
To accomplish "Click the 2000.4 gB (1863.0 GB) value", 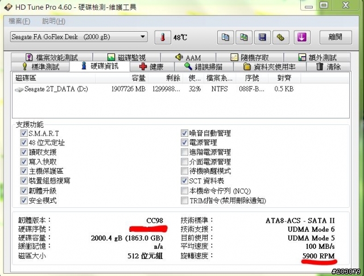I will coord(127,238).
